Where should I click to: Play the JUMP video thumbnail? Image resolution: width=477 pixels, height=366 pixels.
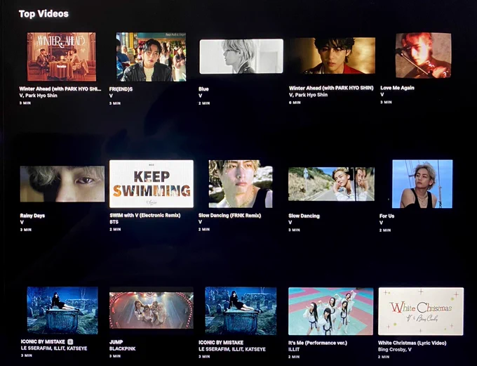[x=152, y=311]
